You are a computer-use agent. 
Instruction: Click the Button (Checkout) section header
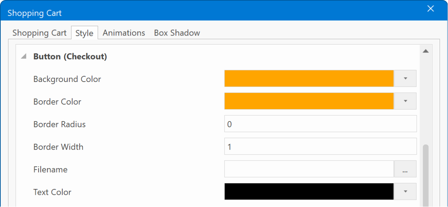[70, 56]
